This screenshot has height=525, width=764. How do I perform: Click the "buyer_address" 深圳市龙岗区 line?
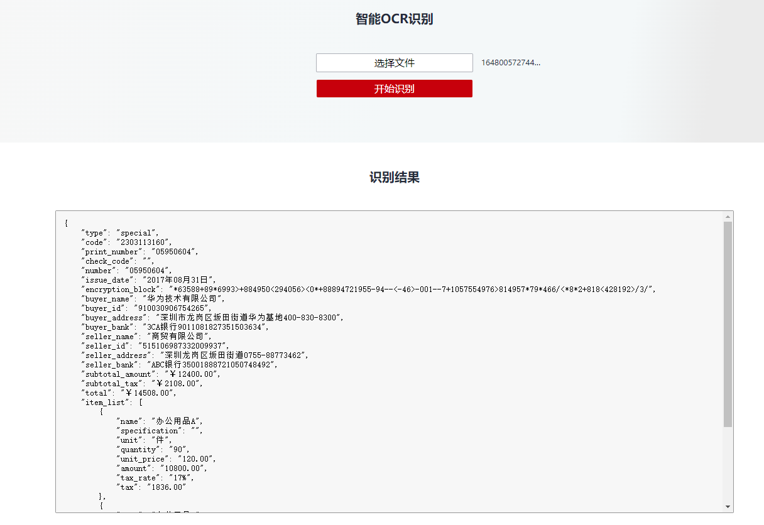pos(212,318)
